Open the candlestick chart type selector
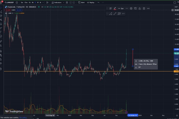 click(x=47, y=2)
